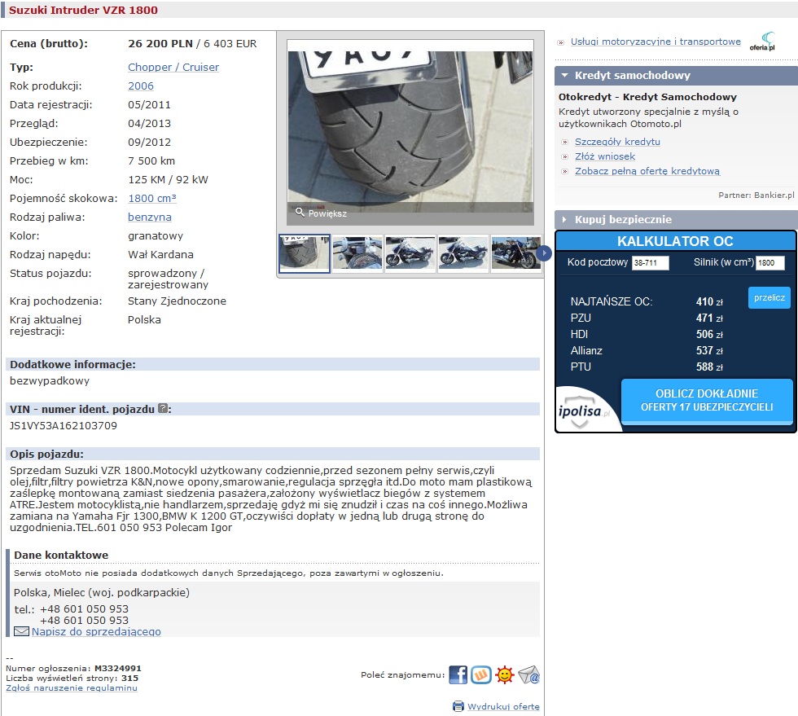This screenshot has height=716, width=798.
Task: Click the color value granatowy
Action: (156, 235)
